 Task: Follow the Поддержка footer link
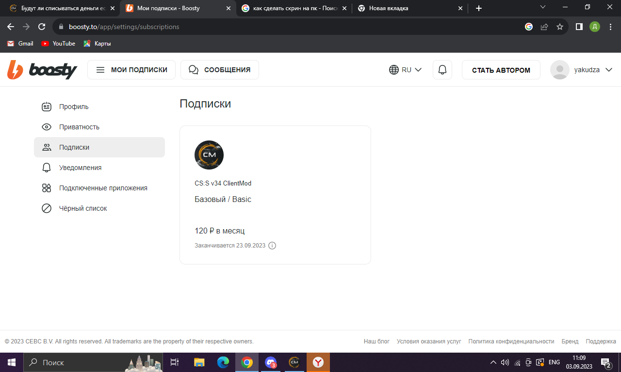601,341
